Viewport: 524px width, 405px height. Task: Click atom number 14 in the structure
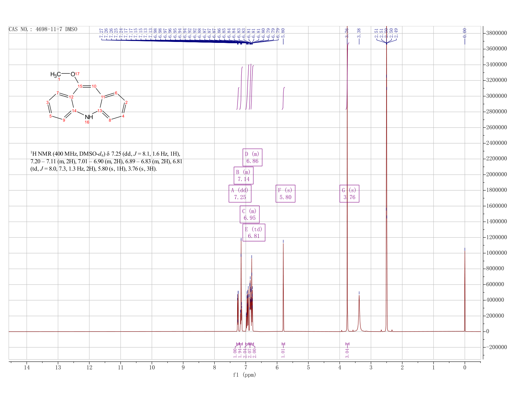[74, 111]
